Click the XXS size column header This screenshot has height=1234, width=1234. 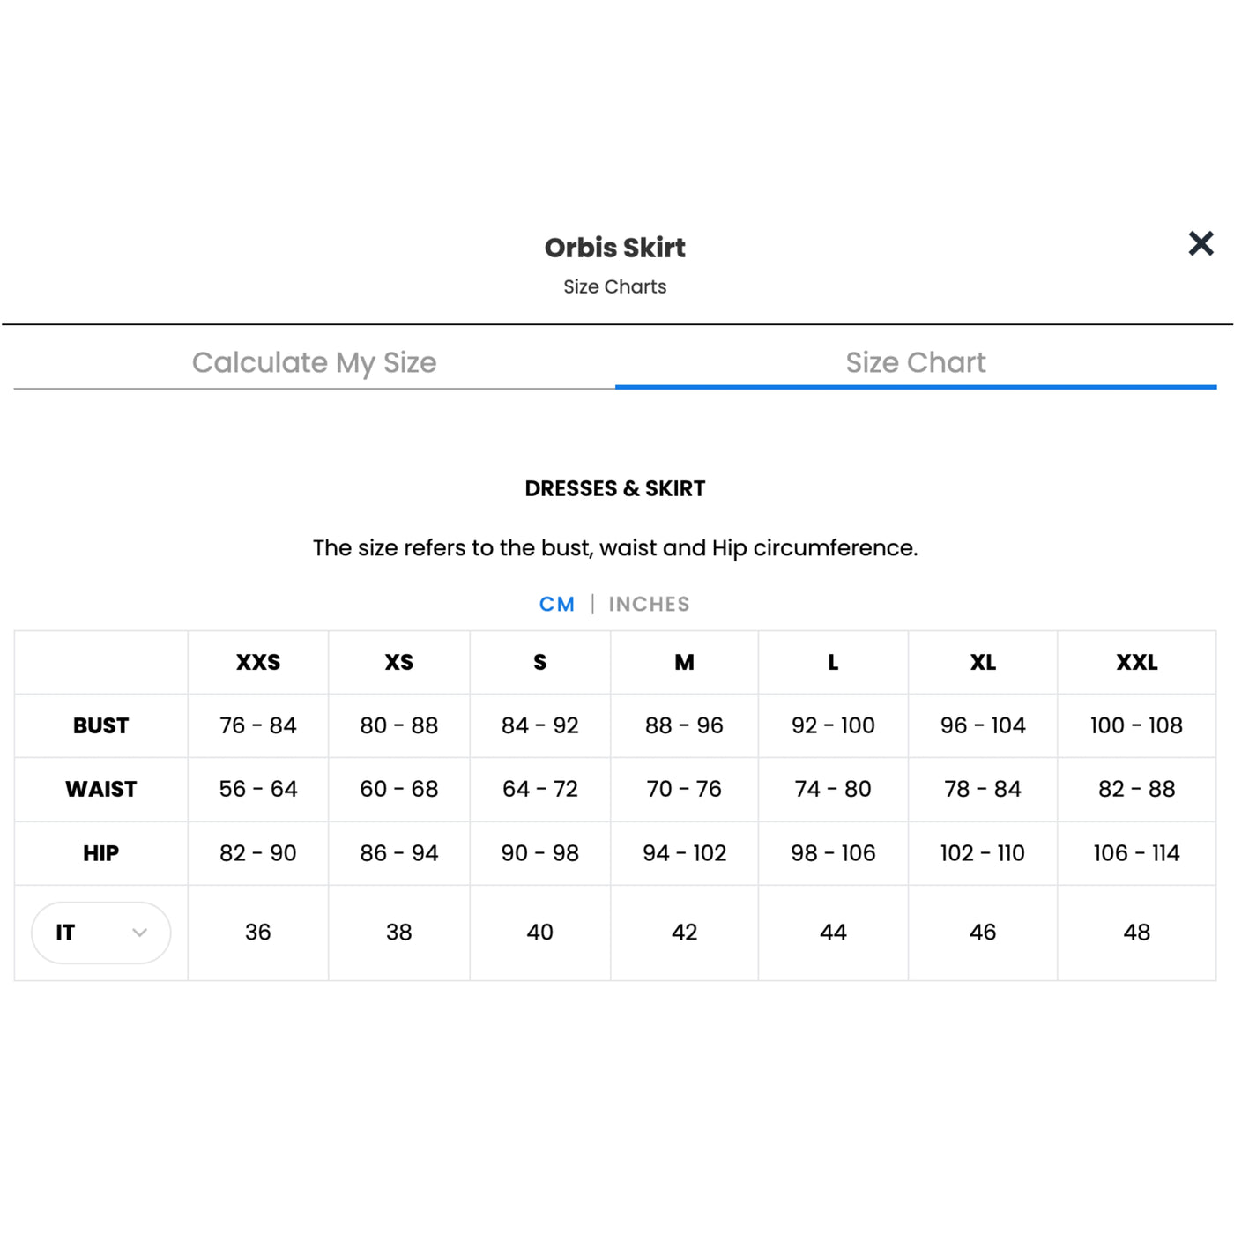click(x=258, y=662)
